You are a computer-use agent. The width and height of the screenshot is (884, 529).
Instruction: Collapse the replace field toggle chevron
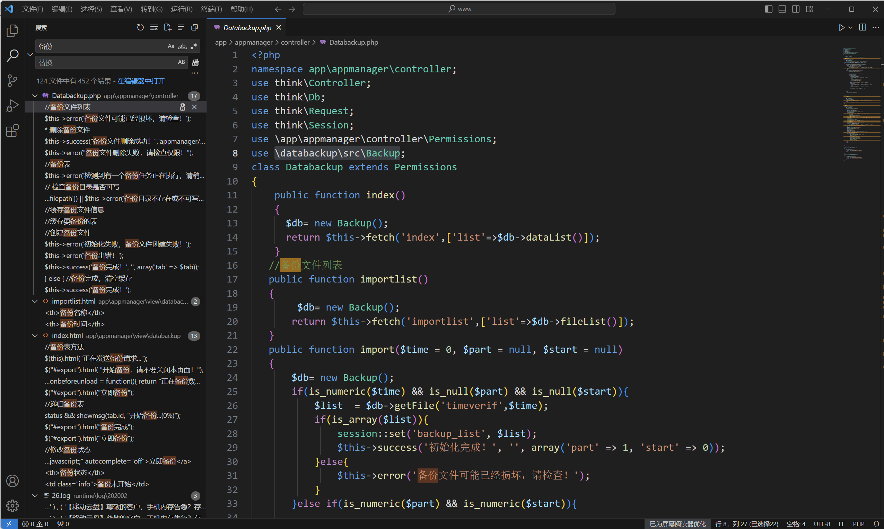[x=30, y=54]
